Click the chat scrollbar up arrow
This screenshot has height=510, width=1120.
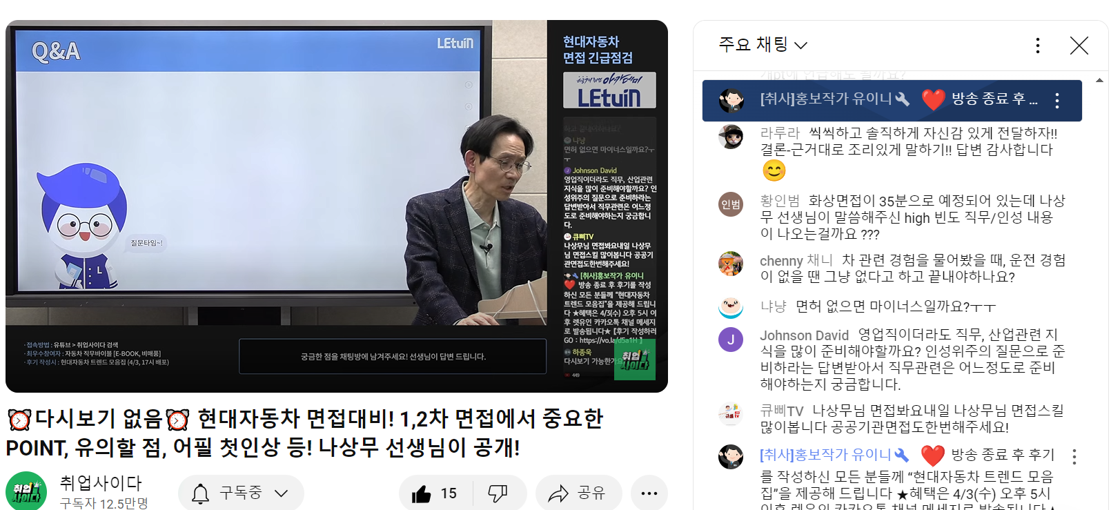pyautogui.click(x=1099, y=80)
